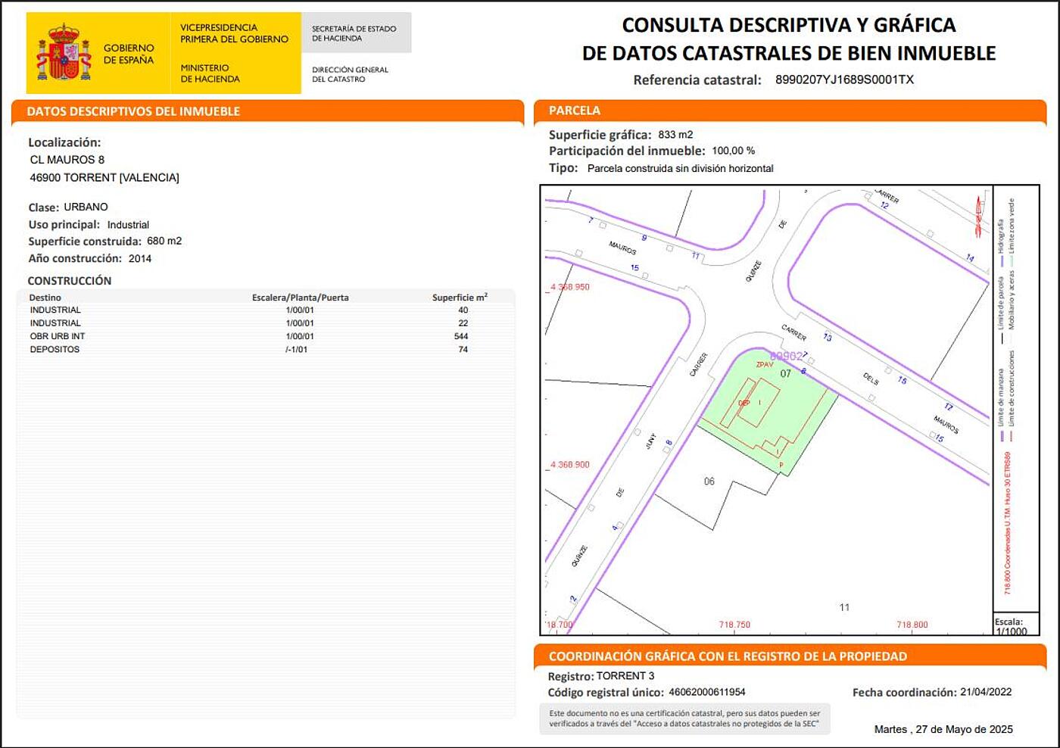Click graphic surface value '833 m2'
Image resolution: width=1060 pixels, height=748 pixels.
point(675,135)
